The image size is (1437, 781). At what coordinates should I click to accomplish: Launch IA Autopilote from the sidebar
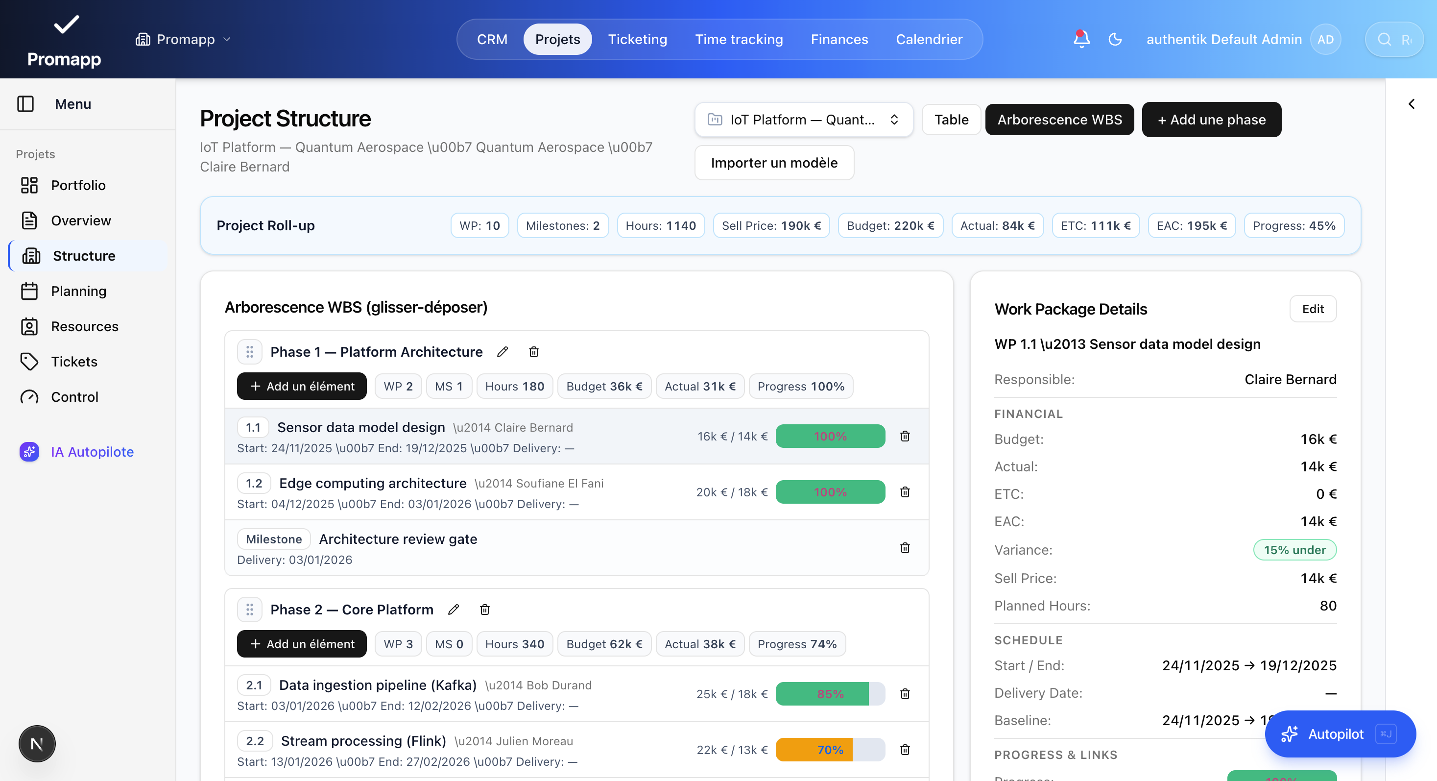[88, 451]
